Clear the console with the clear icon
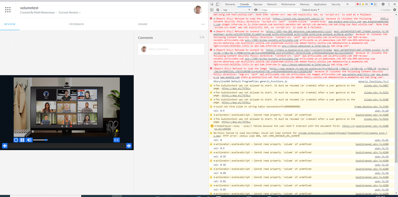The image size is (398, 197). (x=217, y=10)
